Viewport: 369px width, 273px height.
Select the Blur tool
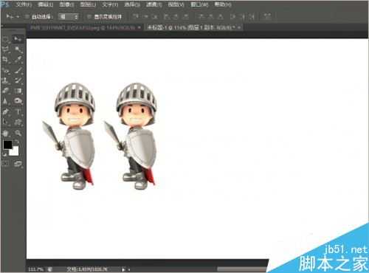[x=5, y=101]
